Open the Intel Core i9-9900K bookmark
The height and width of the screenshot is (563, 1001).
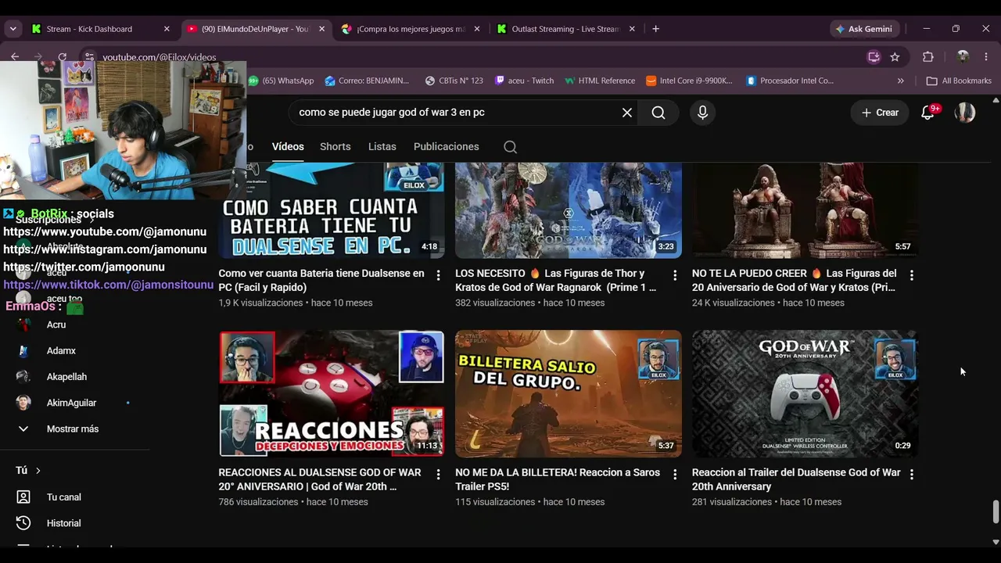[690, 81]
